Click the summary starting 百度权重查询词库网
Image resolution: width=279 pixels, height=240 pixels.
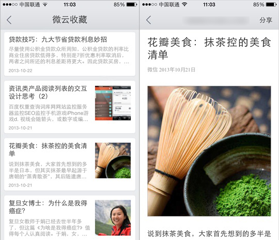pos(49,113)
